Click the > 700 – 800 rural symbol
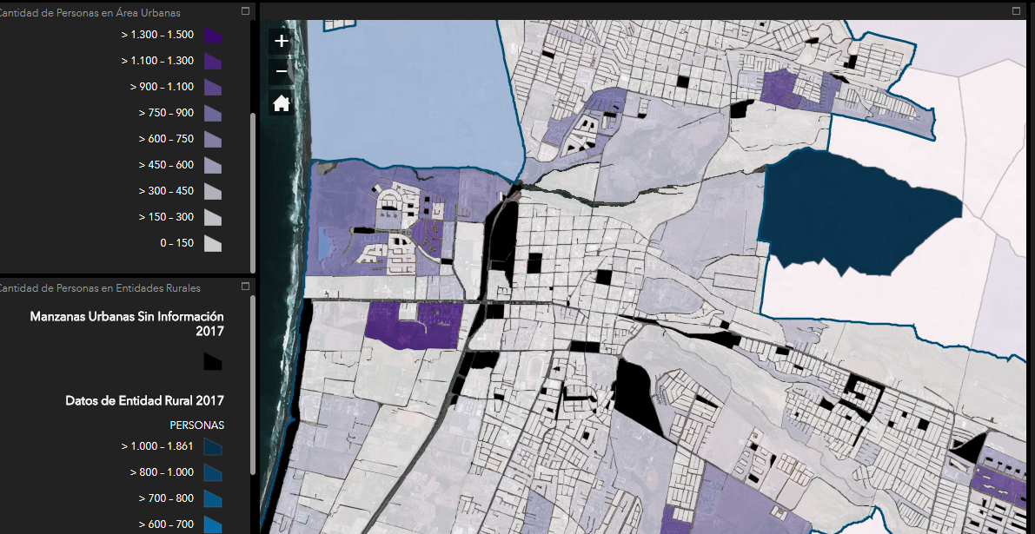Screen dimensions: 1035x534 tap(213, 499)
